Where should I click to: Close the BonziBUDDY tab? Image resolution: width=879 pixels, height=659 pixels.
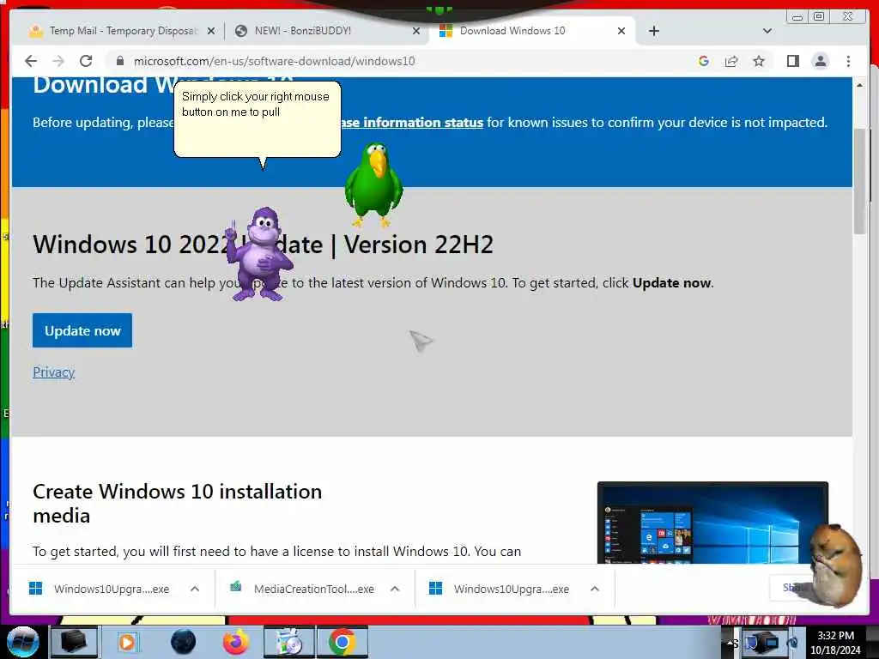[x=416, y=31]
